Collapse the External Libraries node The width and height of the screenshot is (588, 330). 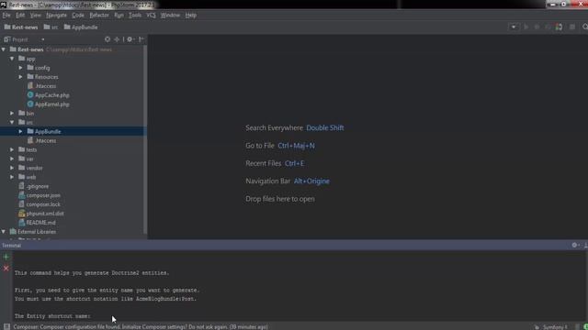click(4, 232)
